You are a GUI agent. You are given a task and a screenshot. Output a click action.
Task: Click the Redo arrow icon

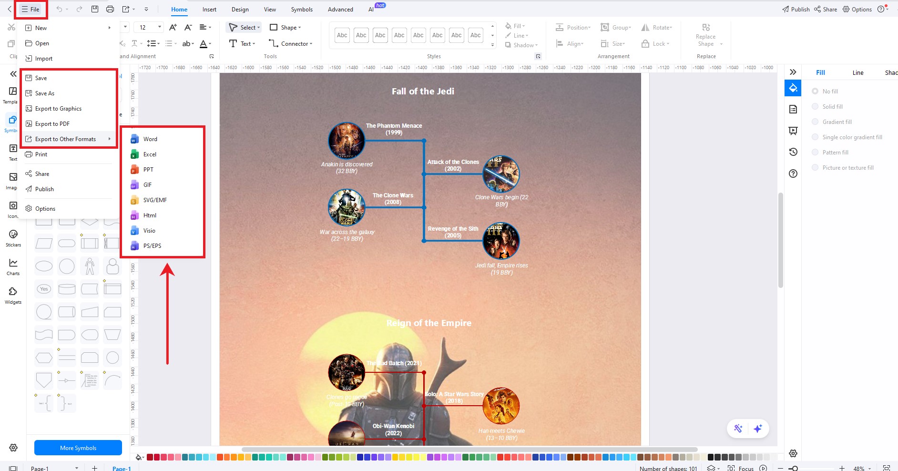79,9
